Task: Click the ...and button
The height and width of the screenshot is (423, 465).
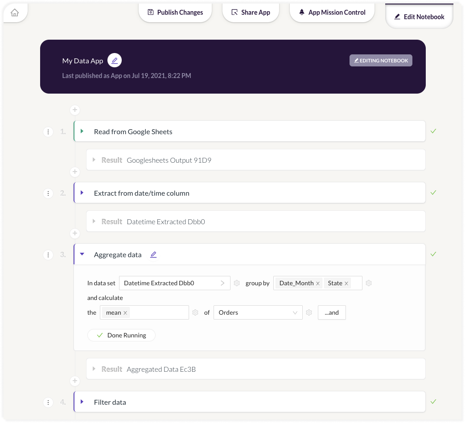Action: pyautogui.click(x=332, y=312)
